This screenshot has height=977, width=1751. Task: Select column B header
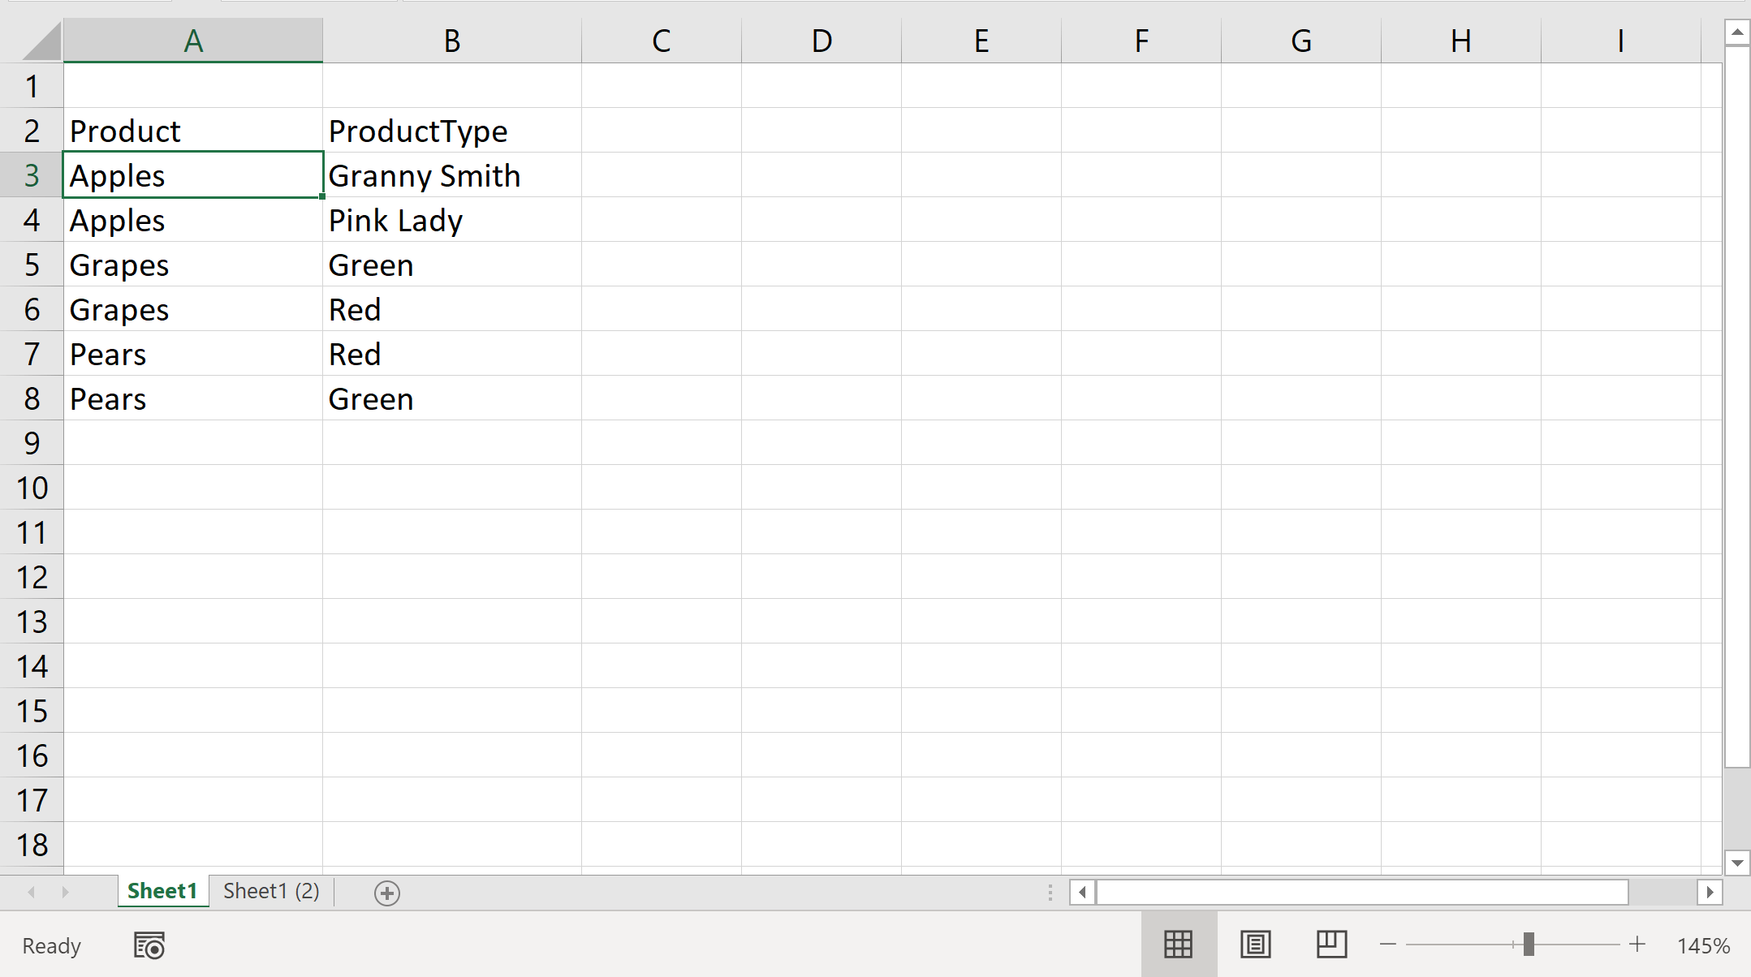coord(452,41)
